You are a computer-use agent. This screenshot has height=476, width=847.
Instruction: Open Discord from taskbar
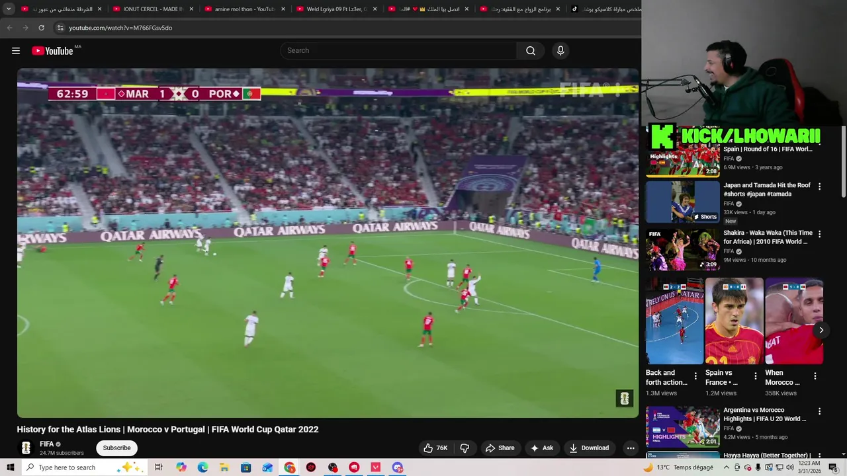pyautogui.click(x=398, y=467)
